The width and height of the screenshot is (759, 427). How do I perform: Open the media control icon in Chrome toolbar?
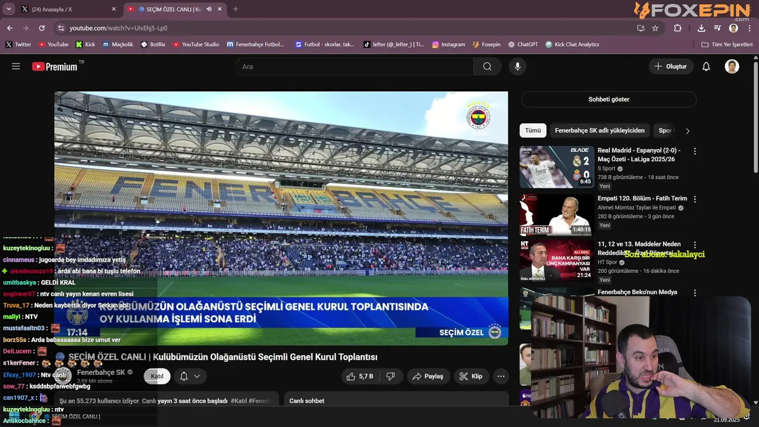coord(717,28)
